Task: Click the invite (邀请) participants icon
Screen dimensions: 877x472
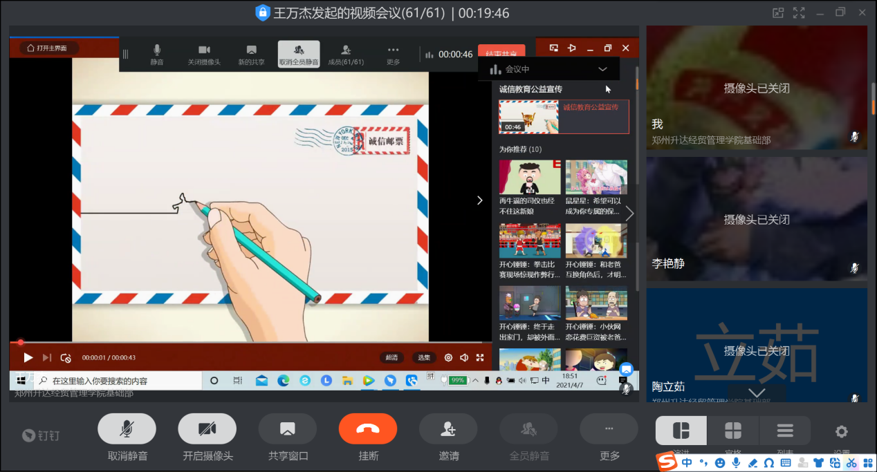Action: coord(447,429)
